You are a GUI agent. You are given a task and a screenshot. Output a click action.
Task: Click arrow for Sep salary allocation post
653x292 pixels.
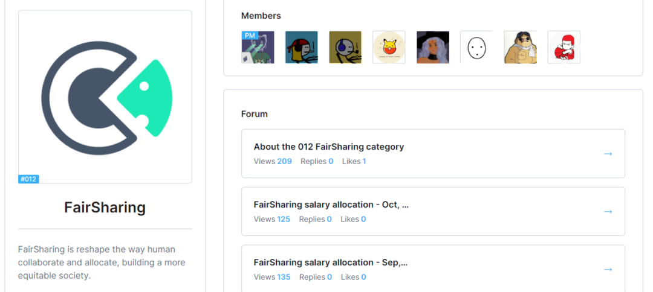click(608, 270)
